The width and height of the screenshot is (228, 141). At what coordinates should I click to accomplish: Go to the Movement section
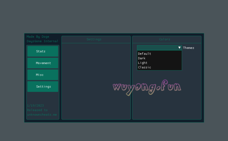tap(42, 63)
